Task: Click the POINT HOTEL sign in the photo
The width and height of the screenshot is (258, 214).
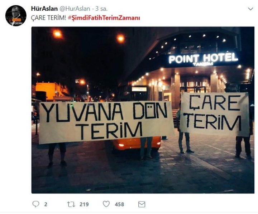Action: point(203,59)
